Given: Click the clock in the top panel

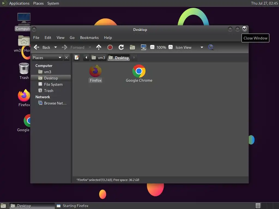Looking at the screenshot, I should 264,3.
